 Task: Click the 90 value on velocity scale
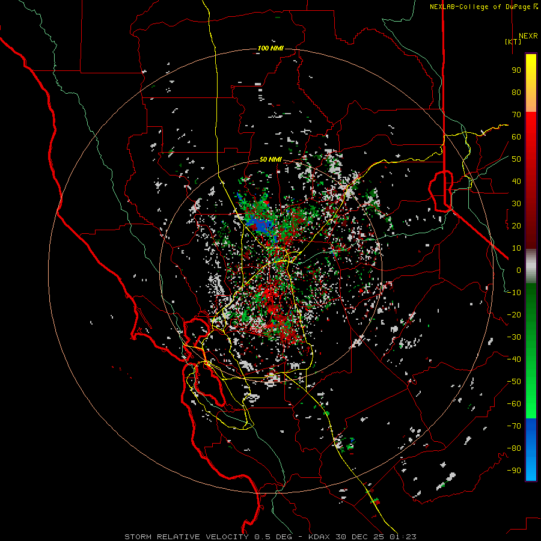point(516,70)
